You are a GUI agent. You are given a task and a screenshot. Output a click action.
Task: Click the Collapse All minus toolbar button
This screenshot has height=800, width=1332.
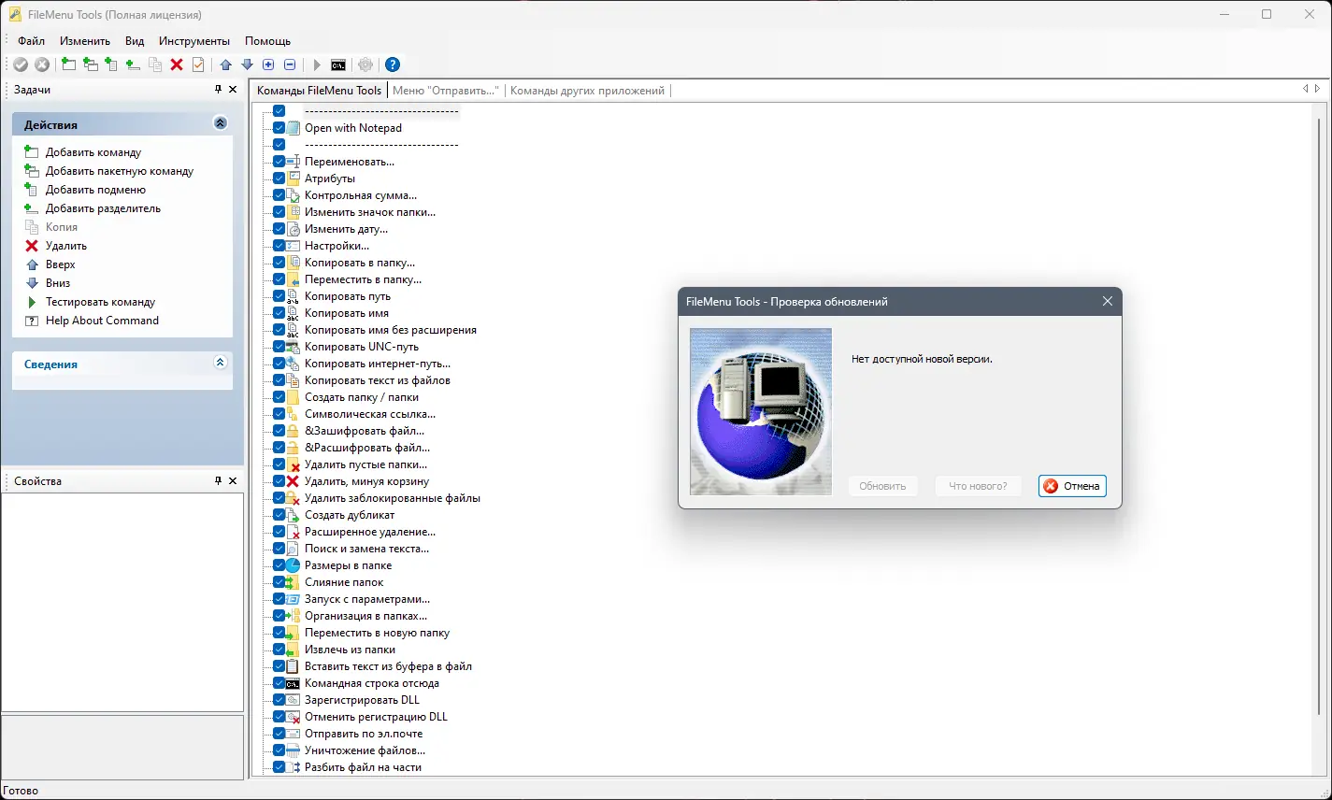290,64
